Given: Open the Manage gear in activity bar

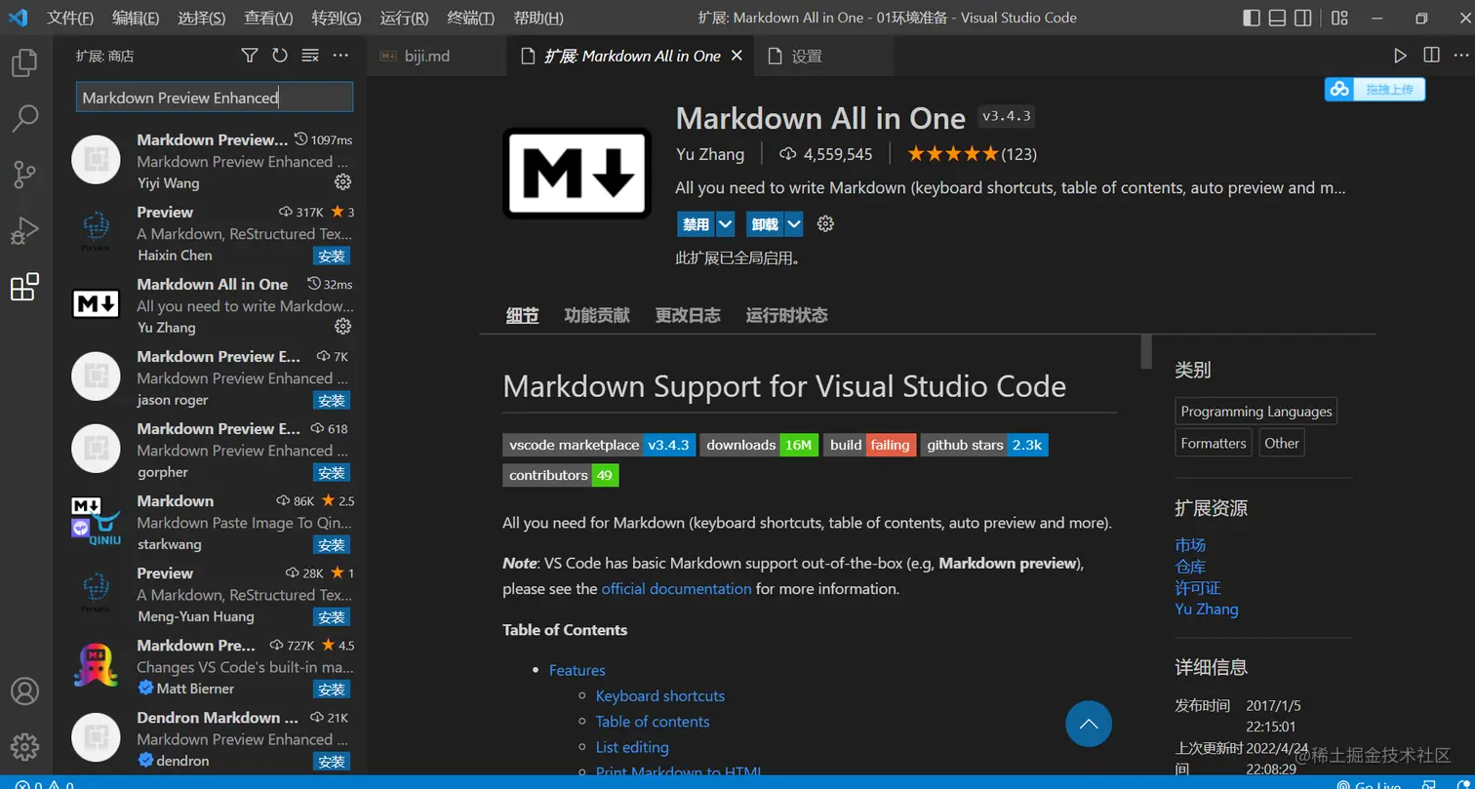Looking at the screenshot, I should tap(24, 747).
